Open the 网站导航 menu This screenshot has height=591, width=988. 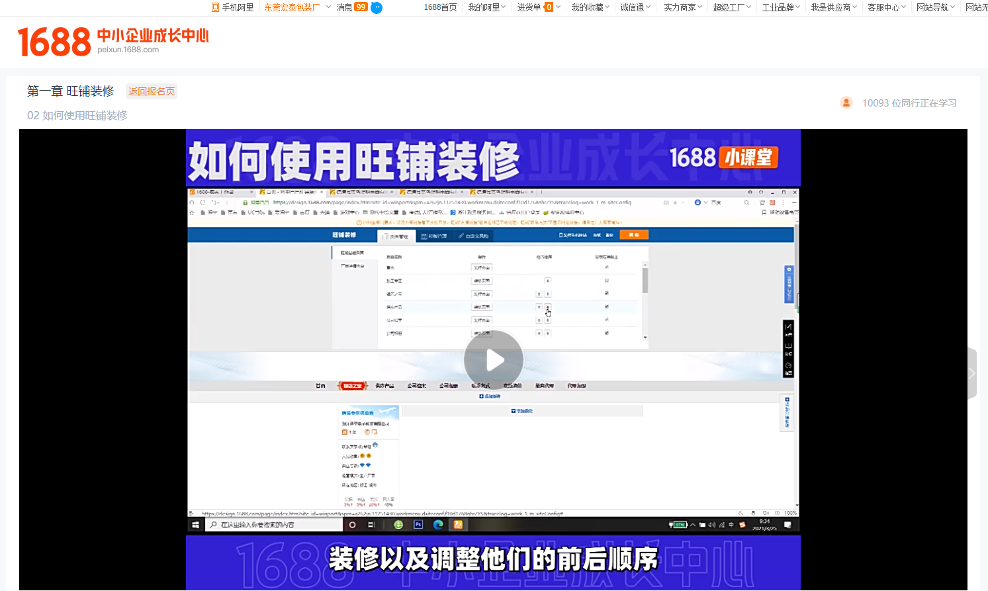click(x=936, y=7)
